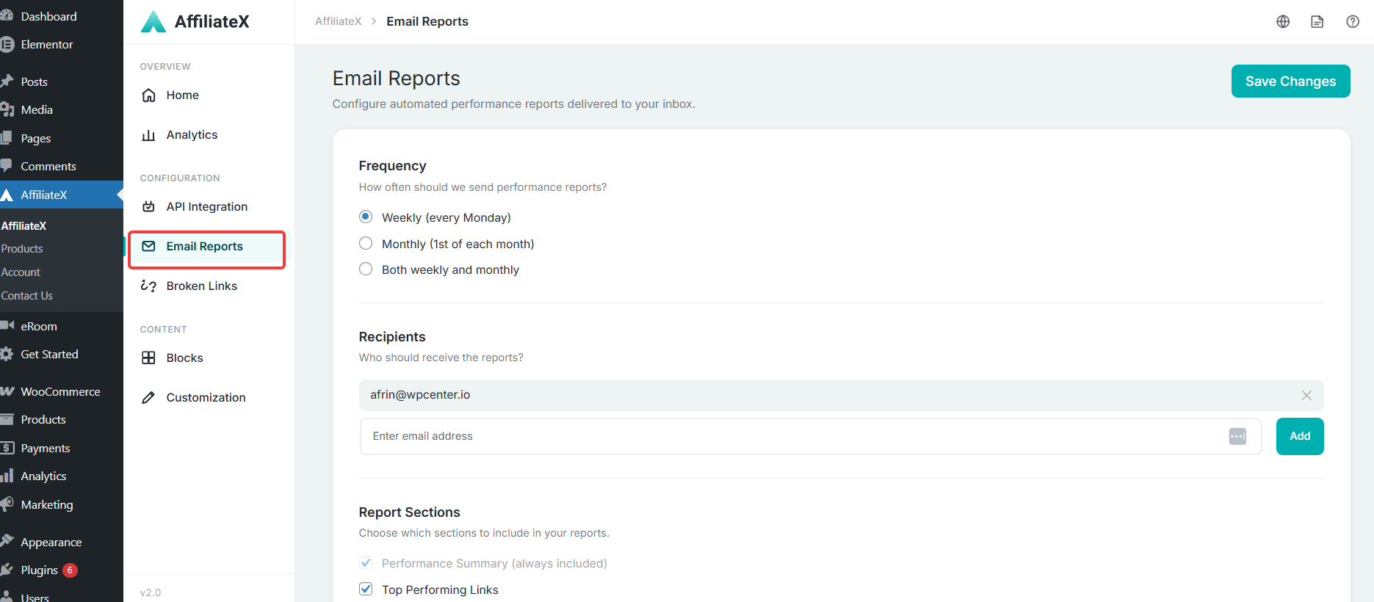This screenshot has width=1374, height=602.
Task: Click the Elementor icon in WordPress menu
Action: tap(7, 45)
